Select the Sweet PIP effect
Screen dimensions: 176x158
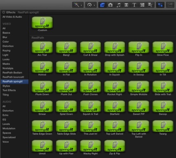click(x=139, y=107)
